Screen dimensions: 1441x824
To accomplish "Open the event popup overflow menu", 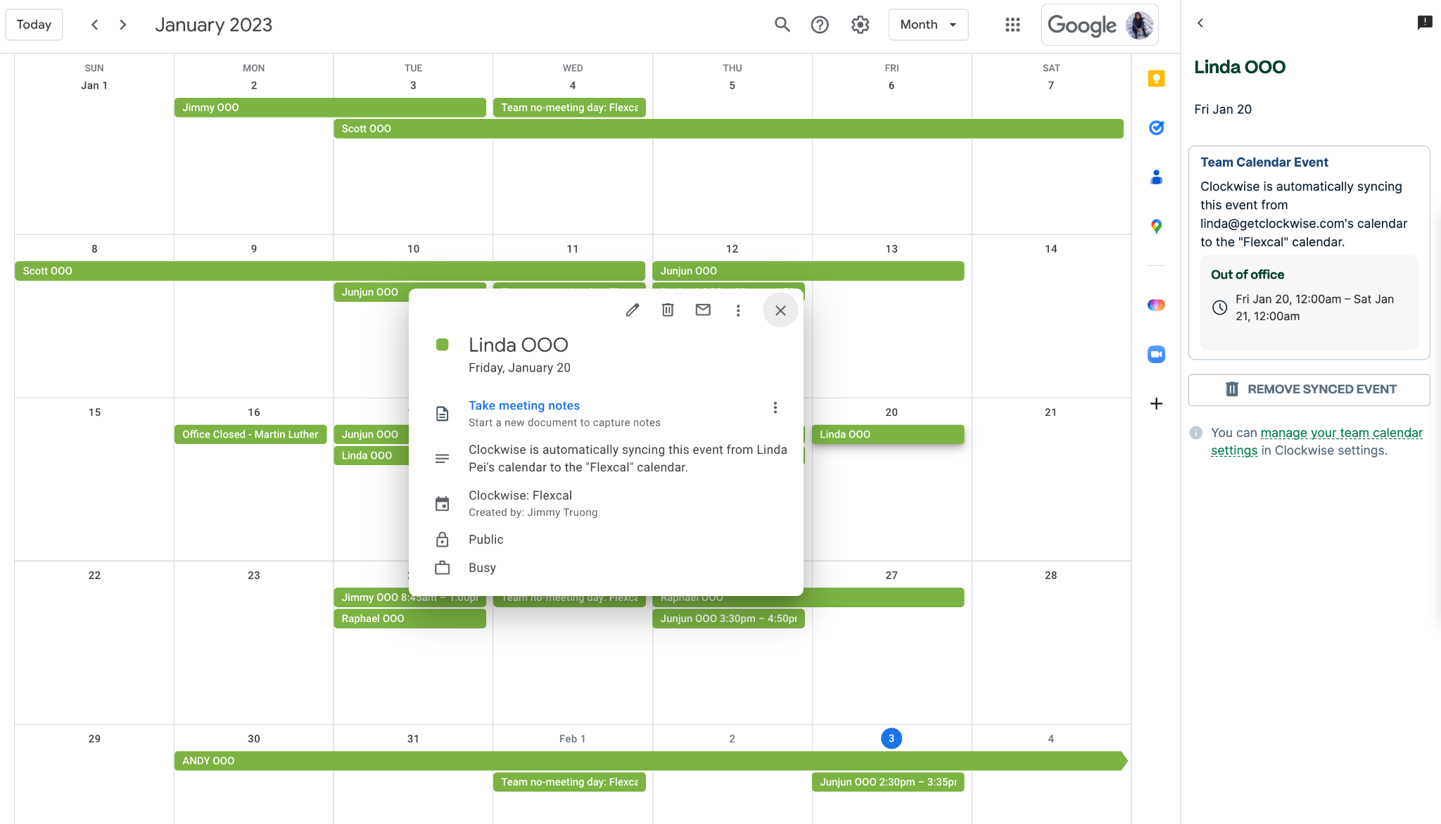I will (x=738, y=310).
